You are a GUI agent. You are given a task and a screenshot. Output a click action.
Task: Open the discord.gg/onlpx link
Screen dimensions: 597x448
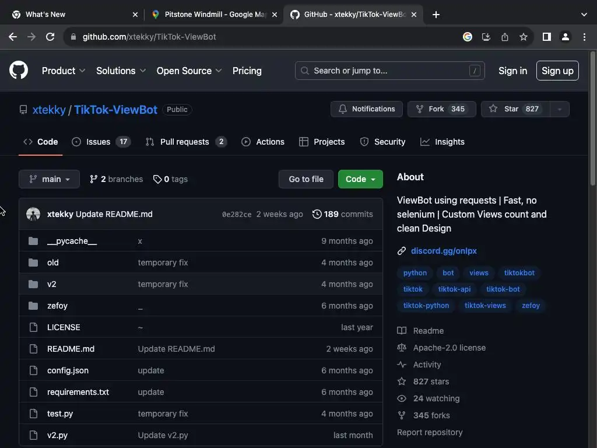444,251
